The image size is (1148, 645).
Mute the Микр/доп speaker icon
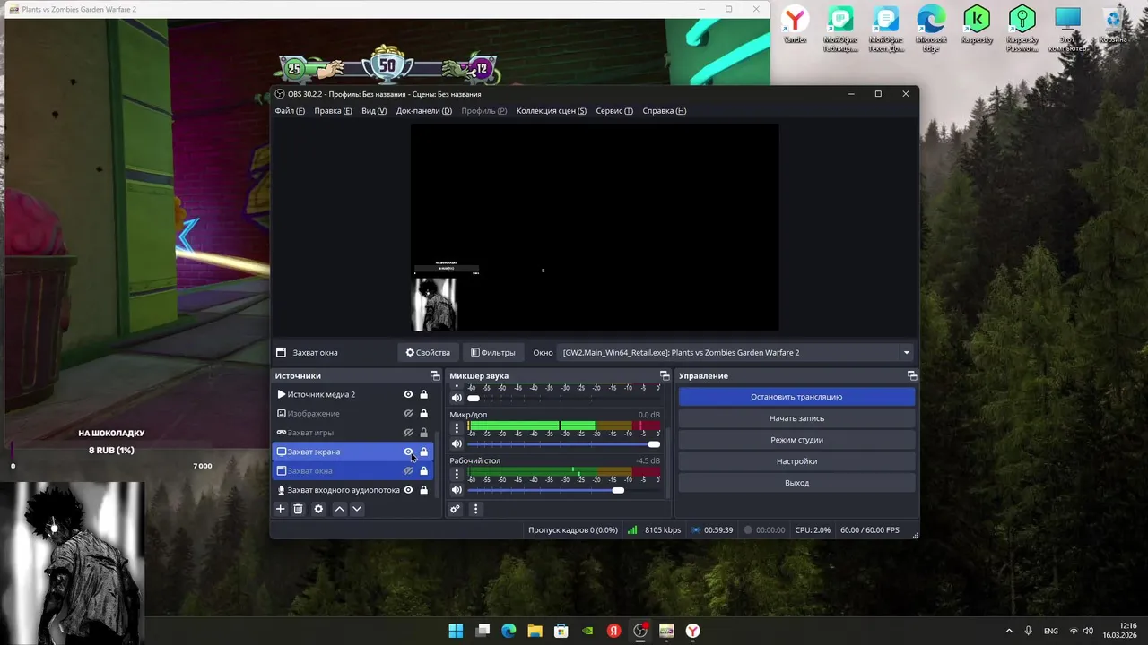click(x=457, y=444)
